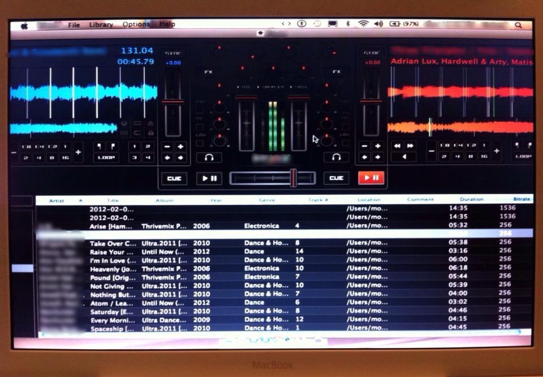Click the Wi-Fi status icon
The image size is (543, 377).
(363, 24)
